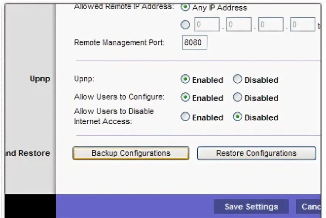Viewport: 326px width, 218px height.
Task: Click the Upnp section heading in sidebar
Action: coord(40,79)
